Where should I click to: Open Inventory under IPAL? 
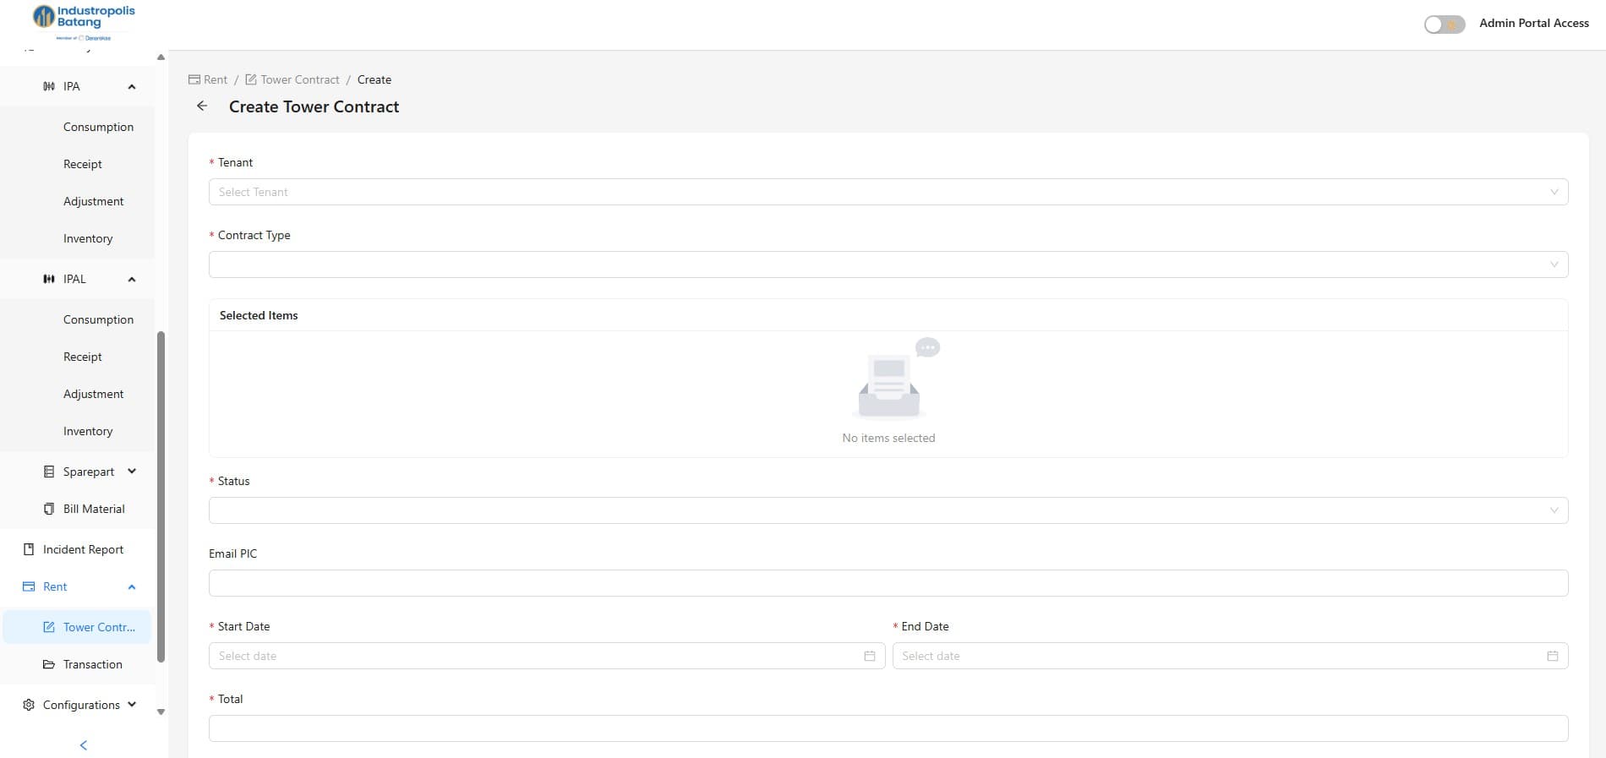tap(88, 431)
